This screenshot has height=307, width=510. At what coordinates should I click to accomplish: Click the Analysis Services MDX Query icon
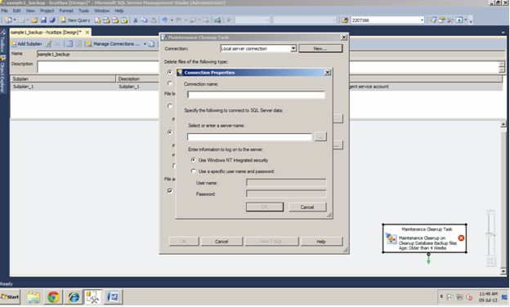[x=106, y=20]
